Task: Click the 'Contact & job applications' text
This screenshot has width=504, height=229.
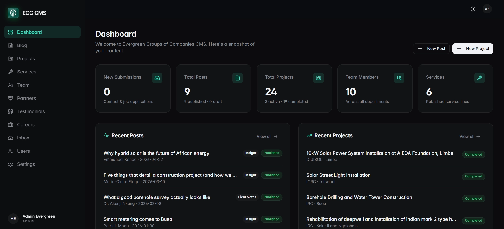Action: tap(128, 102)
